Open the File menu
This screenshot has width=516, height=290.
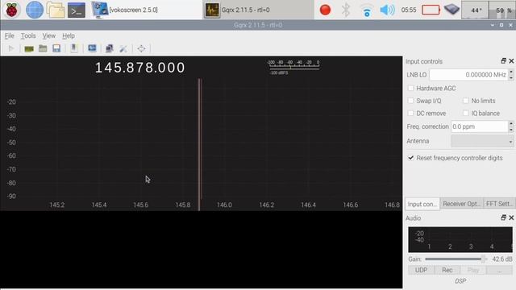9,35
